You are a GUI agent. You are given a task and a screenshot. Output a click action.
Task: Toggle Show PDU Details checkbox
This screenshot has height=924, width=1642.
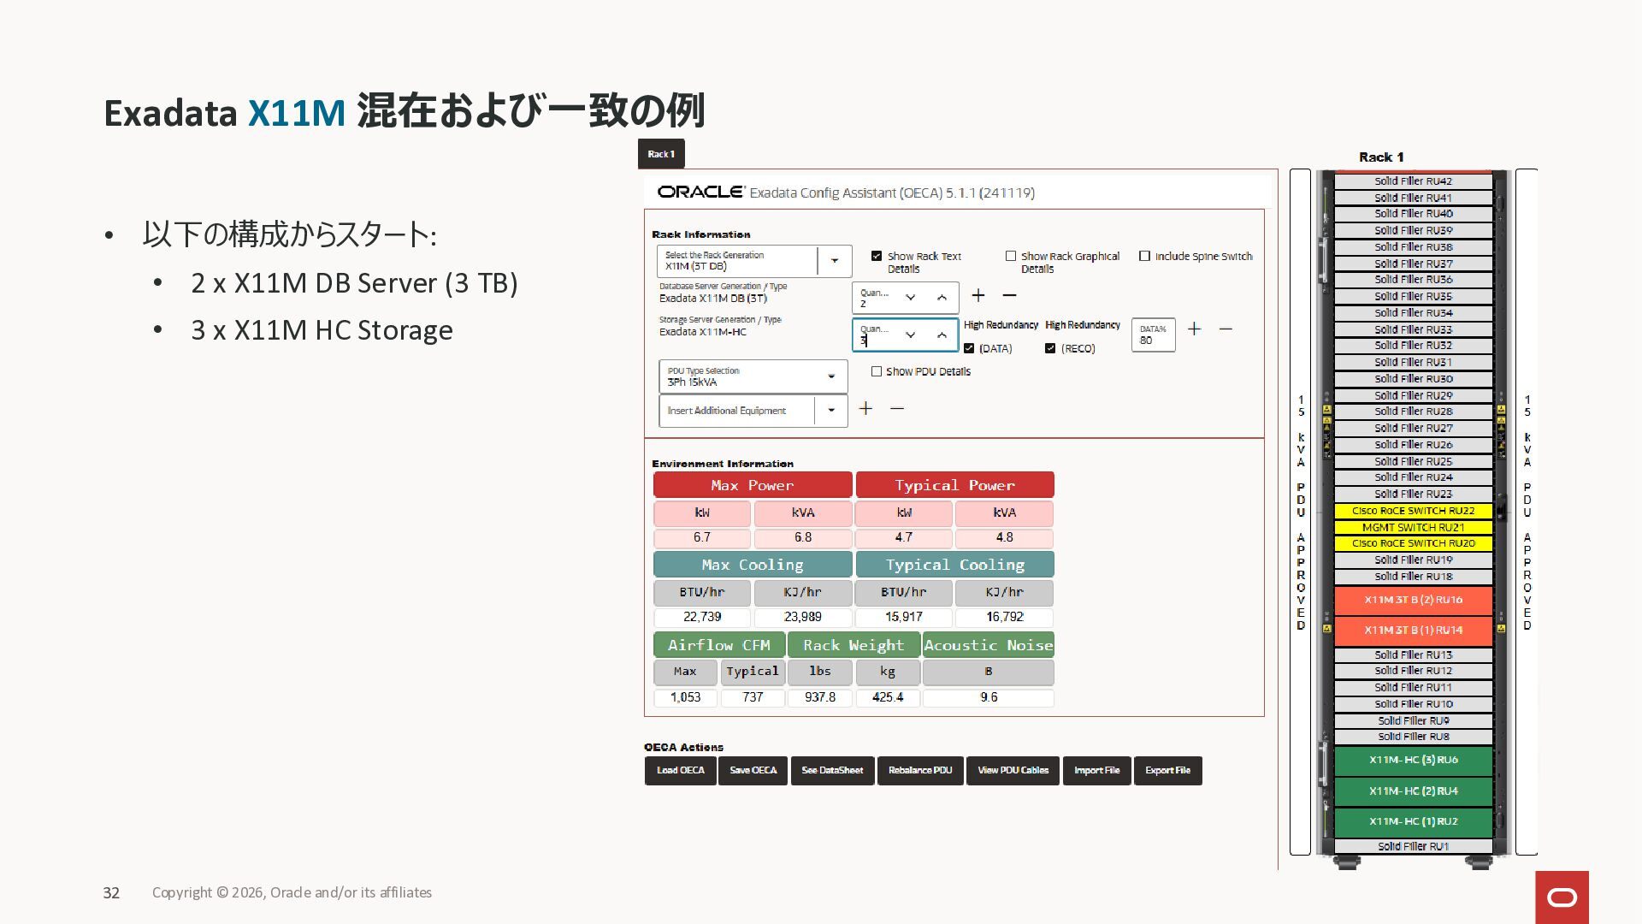(x=877, y=371)
